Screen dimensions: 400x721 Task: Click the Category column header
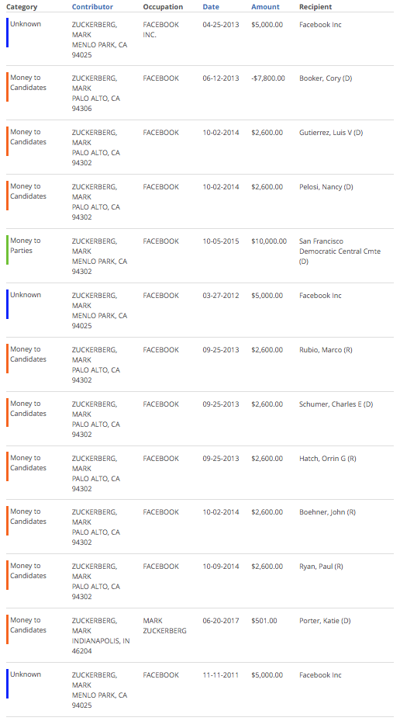pos(22,7)
